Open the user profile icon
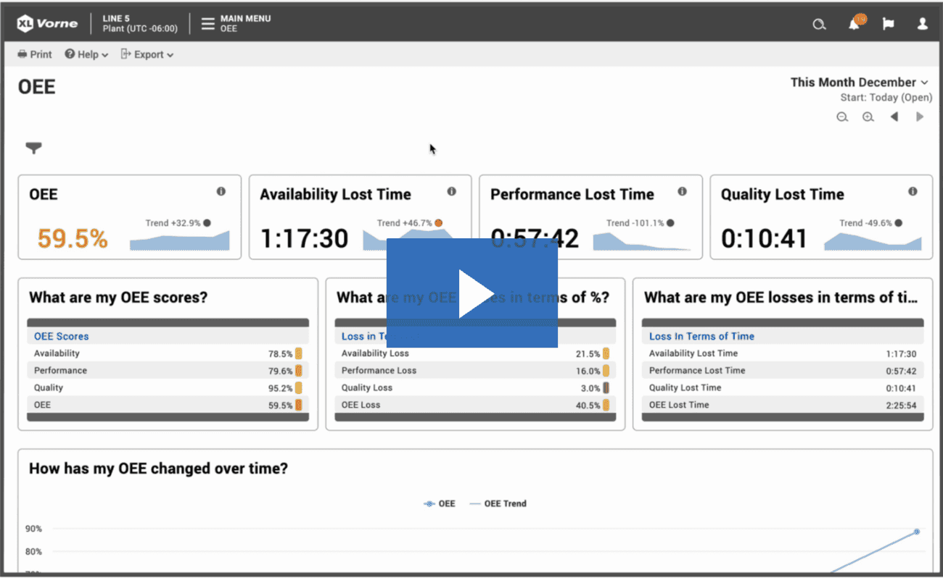 point(922,24)
